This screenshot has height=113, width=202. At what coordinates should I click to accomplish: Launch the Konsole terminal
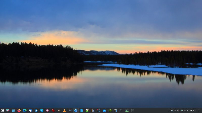133,110
